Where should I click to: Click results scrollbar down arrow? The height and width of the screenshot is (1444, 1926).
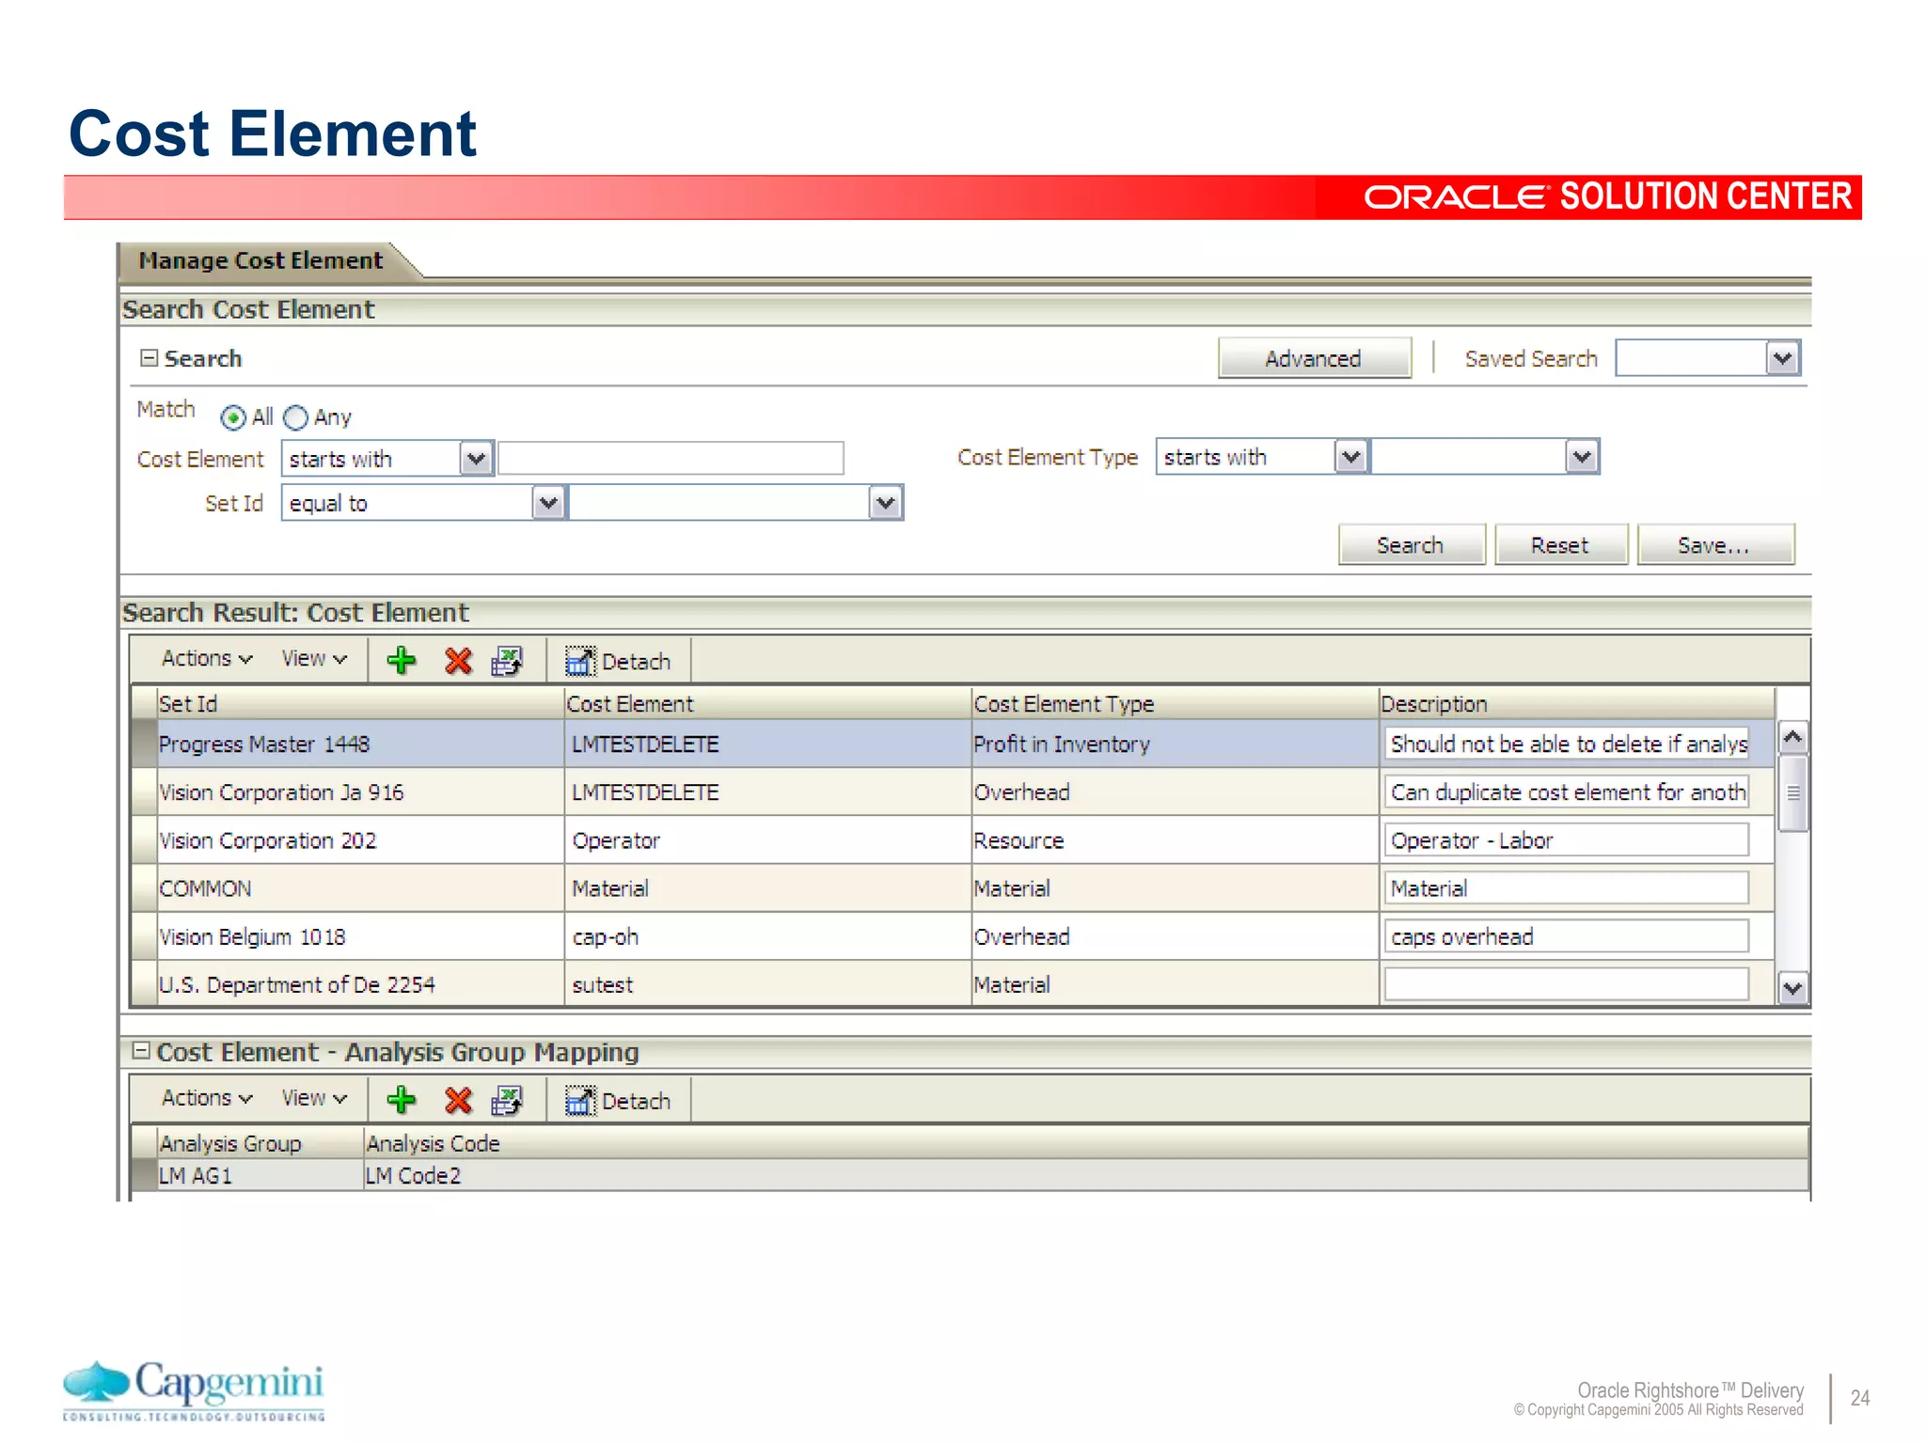click(1792, 988)
